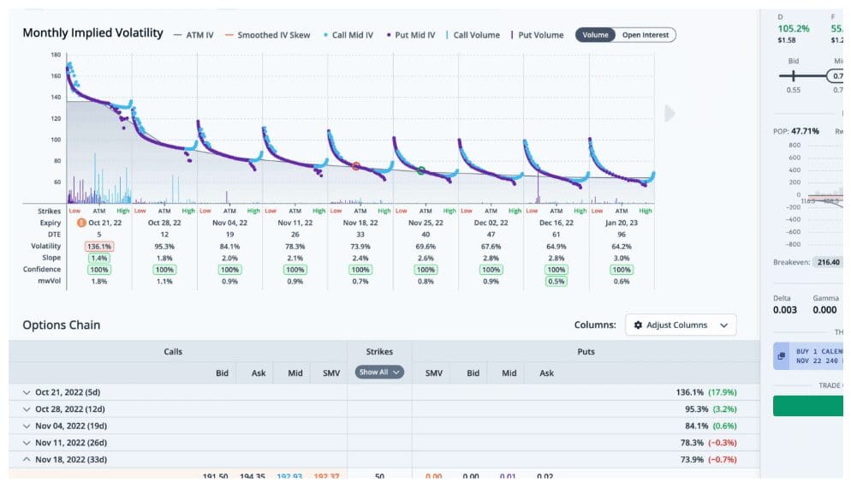Click the Puts column group header
The height and width of the screenshot is (489, 851).
pos(585,351)
